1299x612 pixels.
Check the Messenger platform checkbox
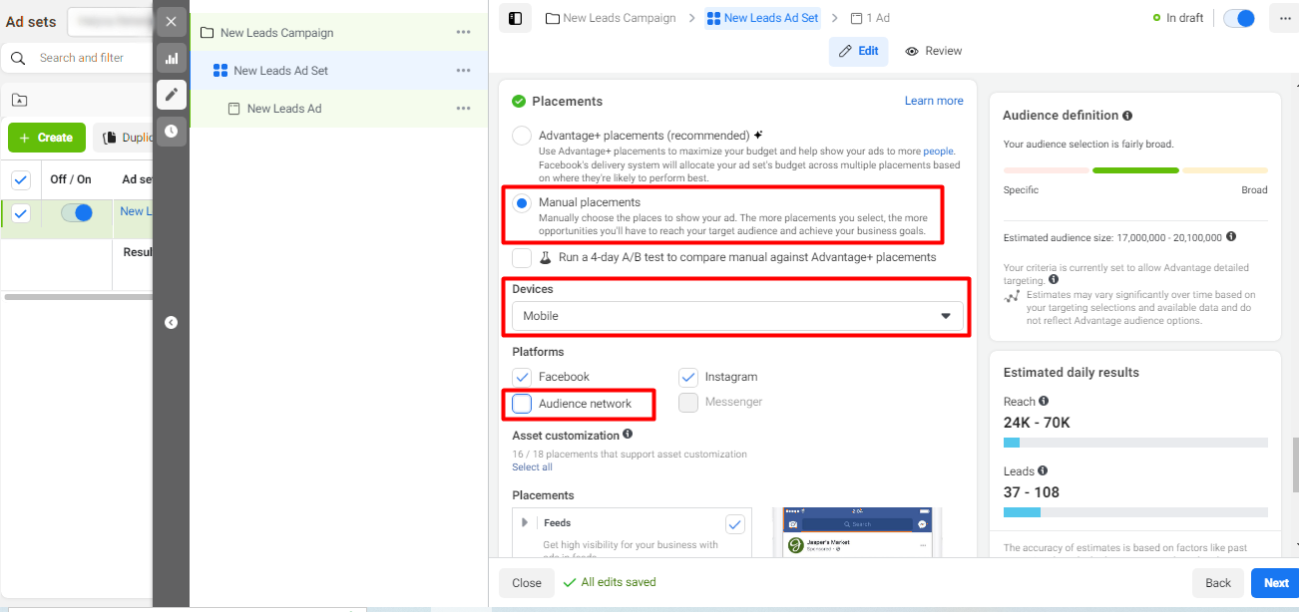point(688,403)
